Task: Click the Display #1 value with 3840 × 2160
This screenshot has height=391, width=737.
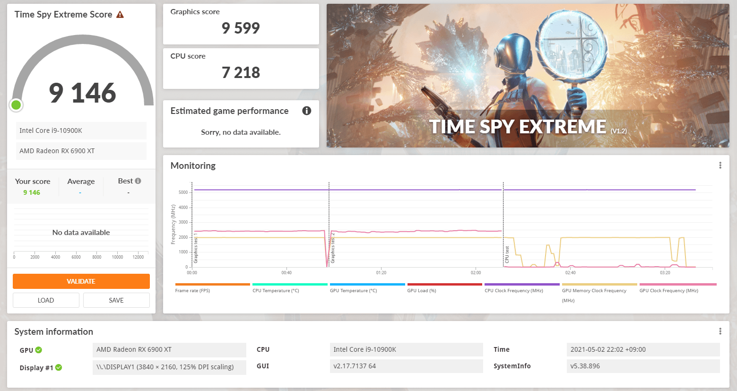Action: [x=169, y=367]
